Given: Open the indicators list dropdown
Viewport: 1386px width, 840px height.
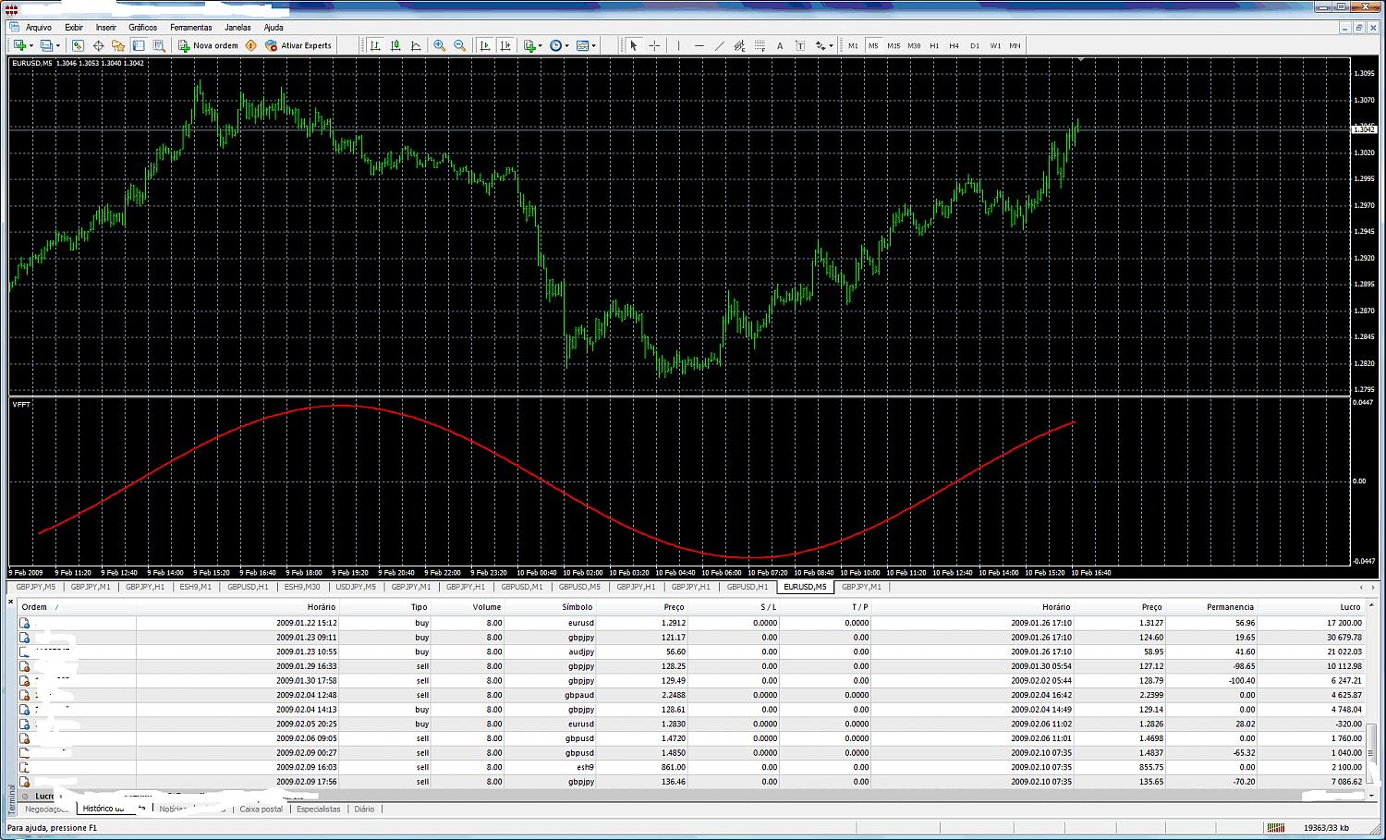Looking at the screenshot, I should point(532,45).
